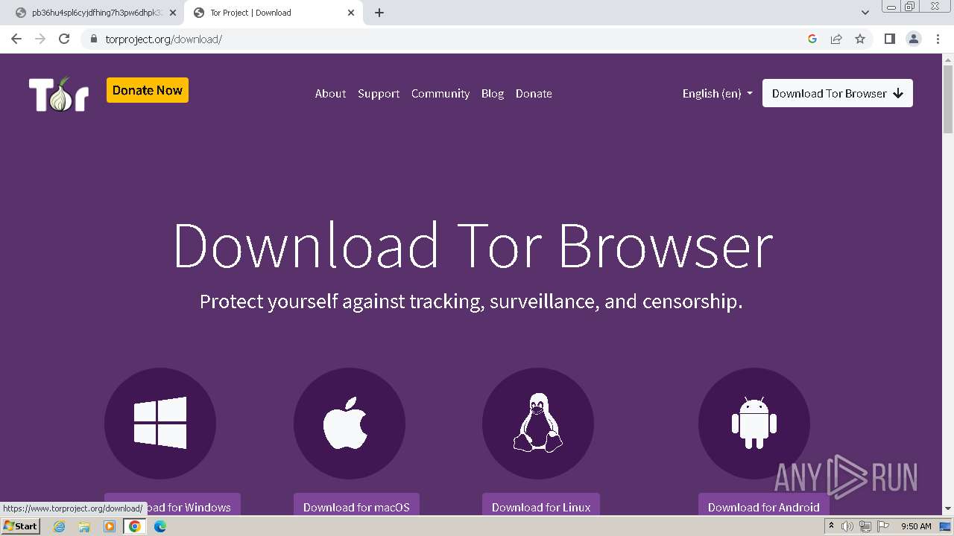Open the Chrome profile avatar
Viewport: 954px width, 536px height.
point(914,39)
